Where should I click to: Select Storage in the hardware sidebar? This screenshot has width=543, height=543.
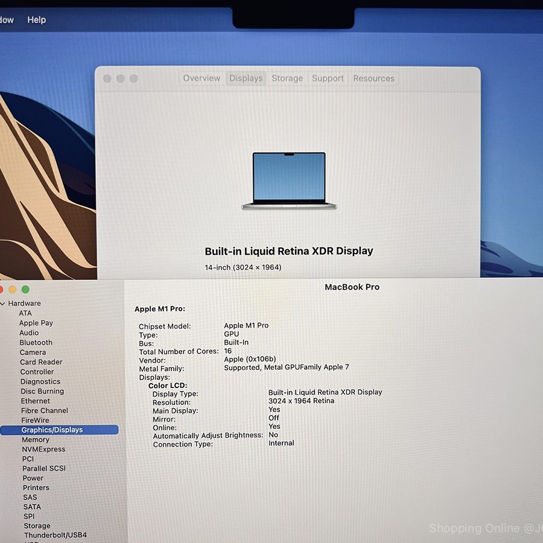tap(37, 526)
